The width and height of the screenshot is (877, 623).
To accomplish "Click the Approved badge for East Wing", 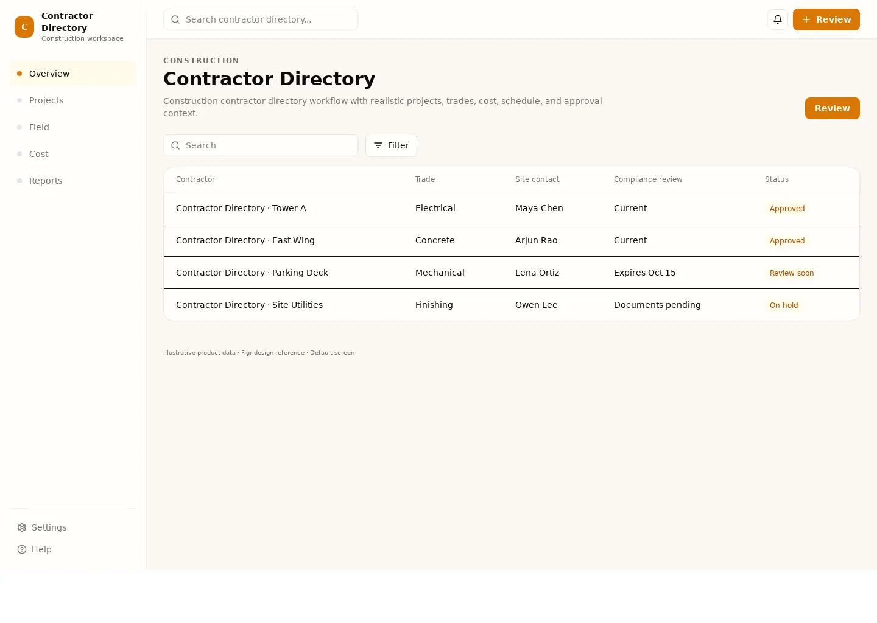I will [x=787, y=240].
